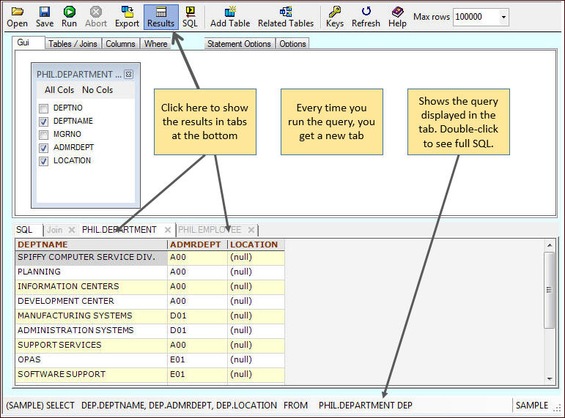The image size is (565, 418).
Task: Click the results scrollbar down arrow
Action: 550,378
